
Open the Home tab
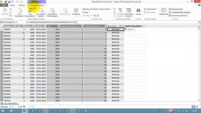(12, 5)
